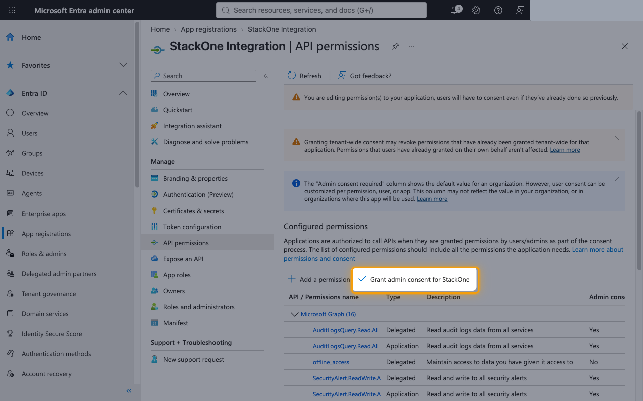Viewport: 643px width, 401px height.
Task: Open Groups in sidebar
Action: tap(66, 153)
